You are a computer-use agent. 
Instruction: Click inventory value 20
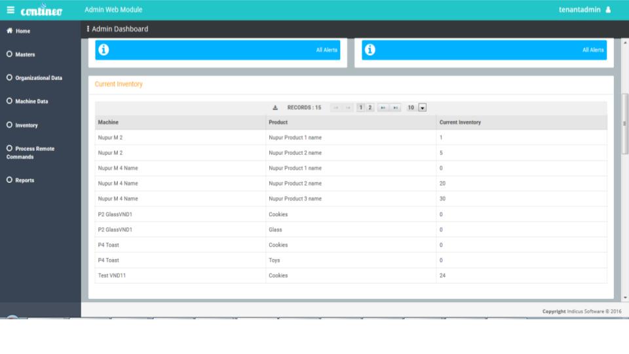tap(442, 184)
